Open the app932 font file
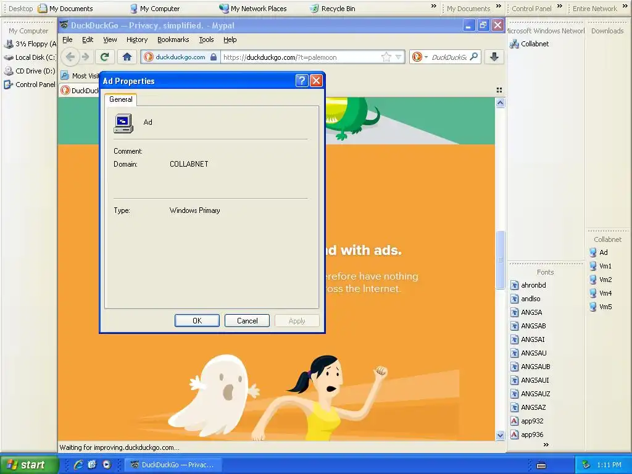This screenshot has width=632, height=474. (x=527, y=421)
